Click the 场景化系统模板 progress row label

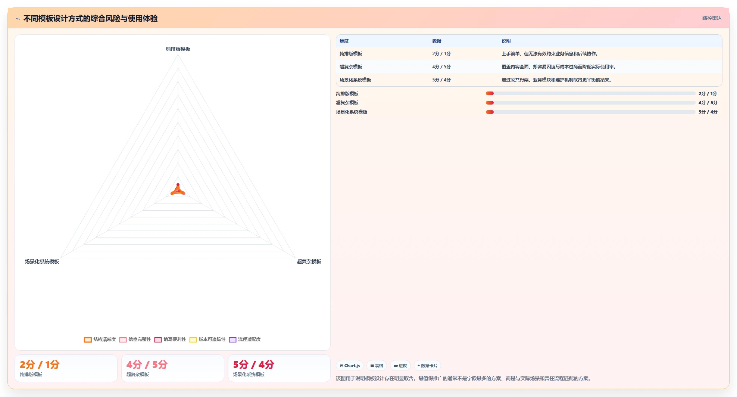tap(352, 112)
